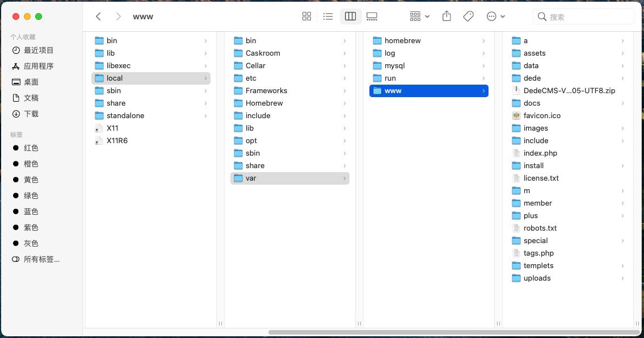The image size is (644, 338).
Task: Expand the standalone folder chevron
Action: (x=206, y=116)
